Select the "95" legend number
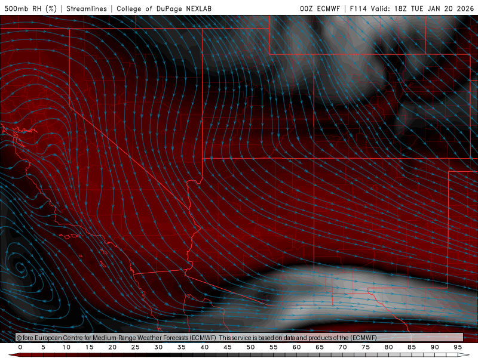Viewport: 478px width, 358px height. click(x=458, y=347)
